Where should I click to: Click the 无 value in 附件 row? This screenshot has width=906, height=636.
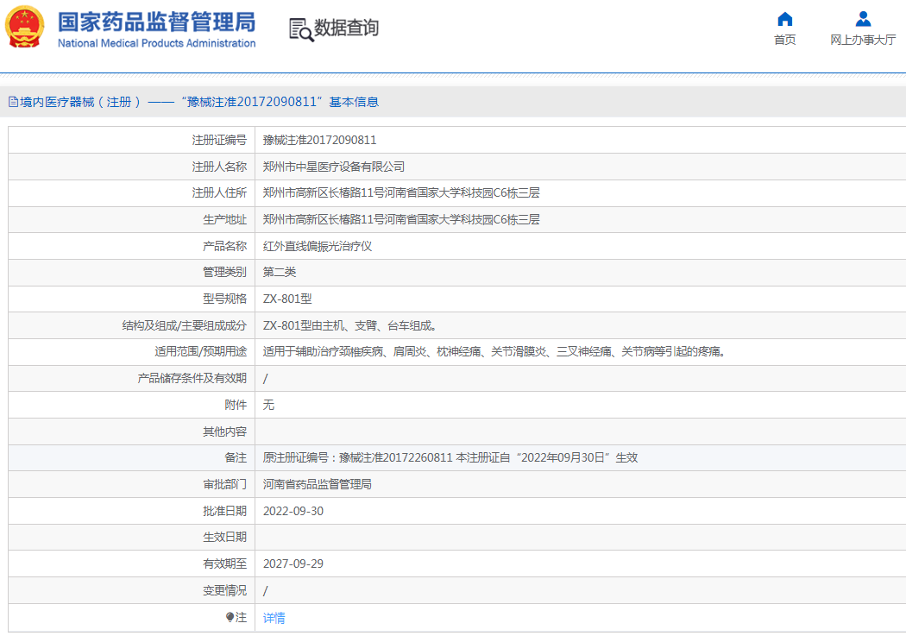[268, 405]
